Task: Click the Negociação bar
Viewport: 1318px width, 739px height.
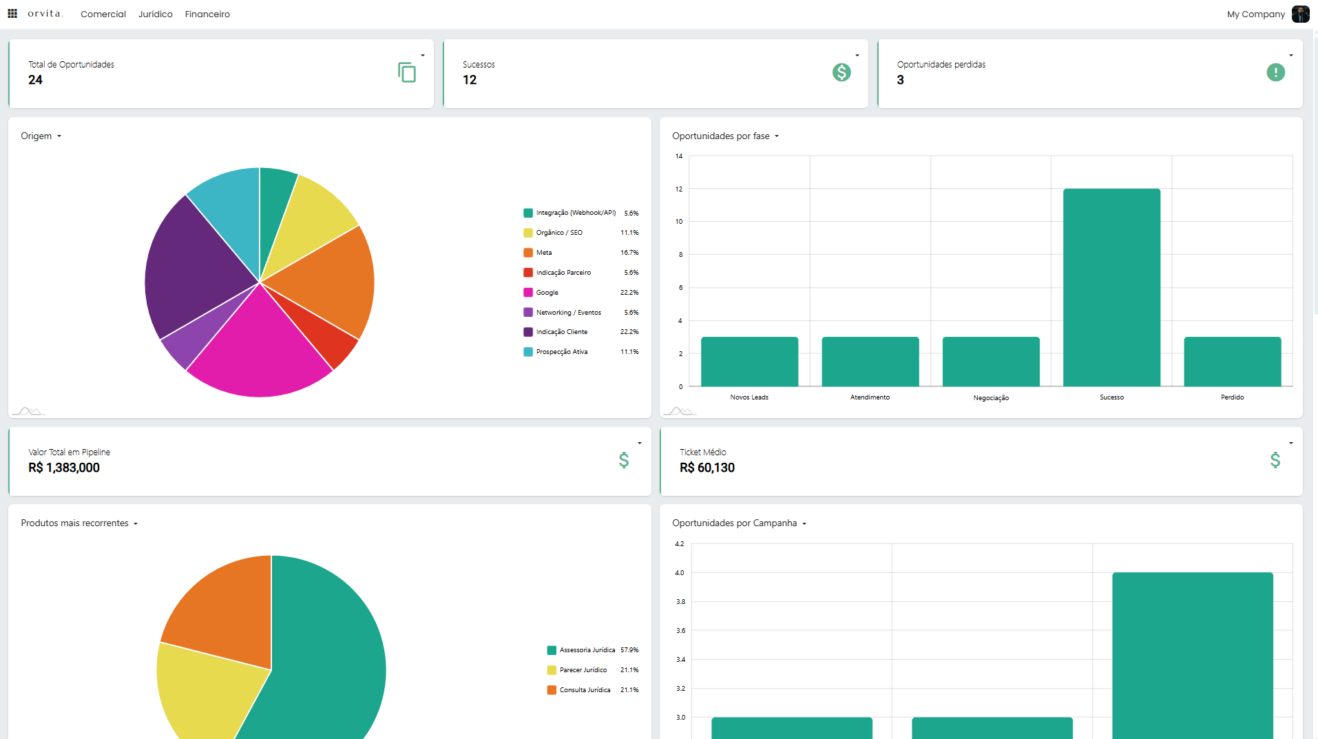Action: [991, 362]
